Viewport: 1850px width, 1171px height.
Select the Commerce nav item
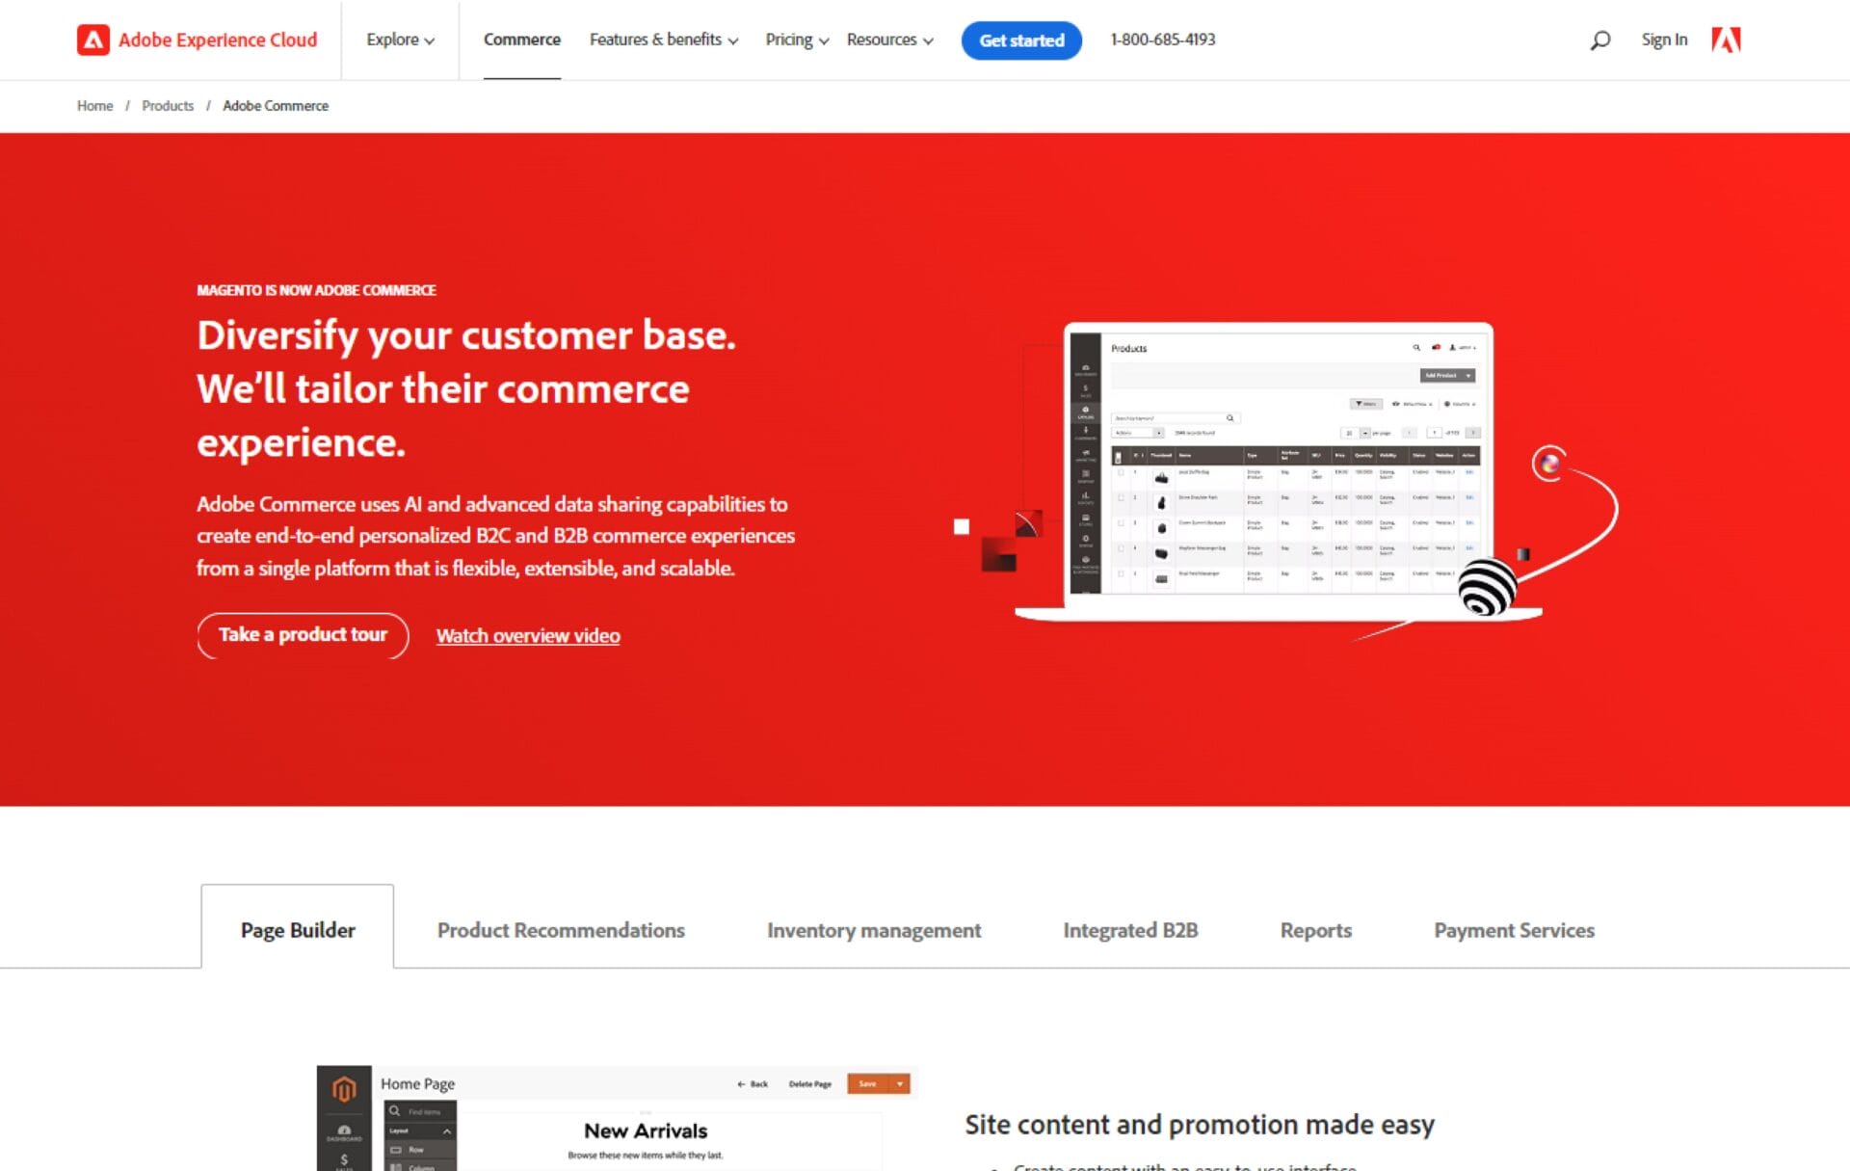[521, 40]
